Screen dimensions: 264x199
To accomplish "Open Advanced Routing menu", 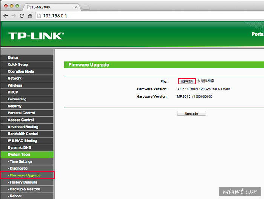I will 27,127.
